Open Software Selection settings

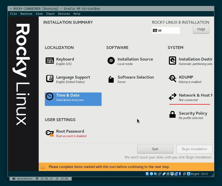point(111,79)
